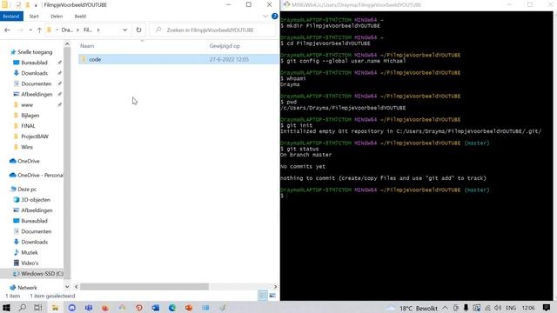Sort by the Naam column header
This screenshot has width=557, height=313.
(x=87, y=46)
